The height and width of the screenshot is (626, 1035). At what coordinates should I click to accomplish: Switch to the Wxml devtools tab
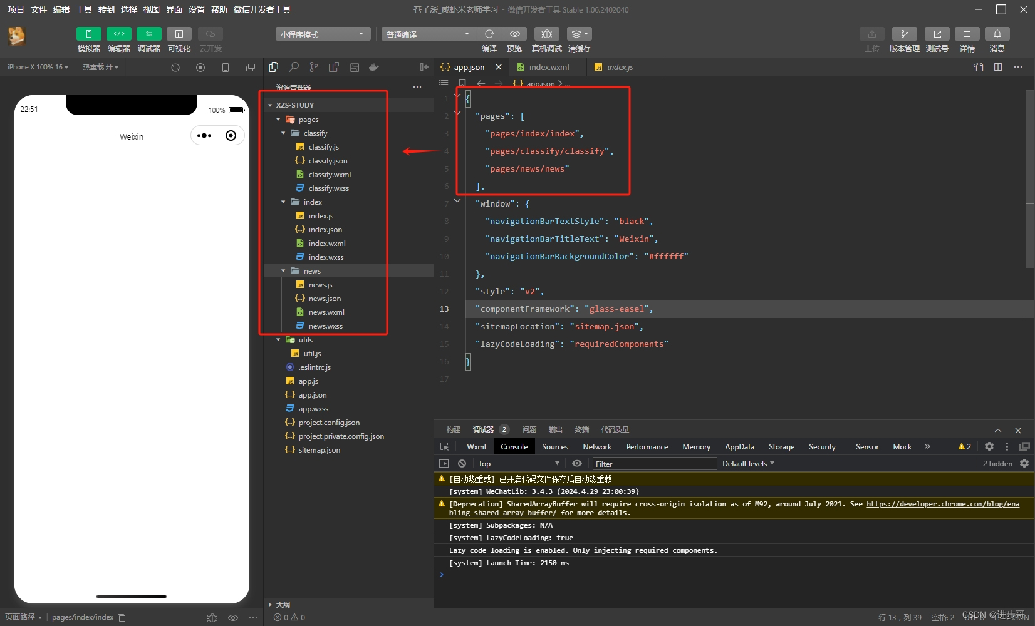[476, 447]
